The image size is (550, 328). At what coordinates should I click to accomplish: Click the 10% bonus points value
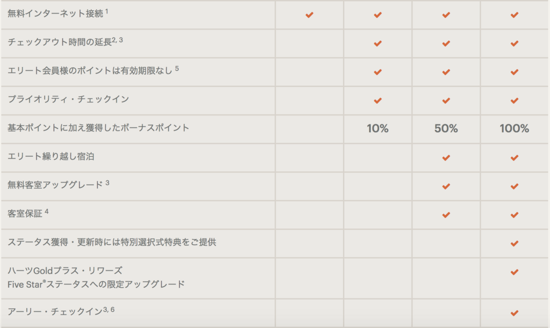tap(378, 129)
